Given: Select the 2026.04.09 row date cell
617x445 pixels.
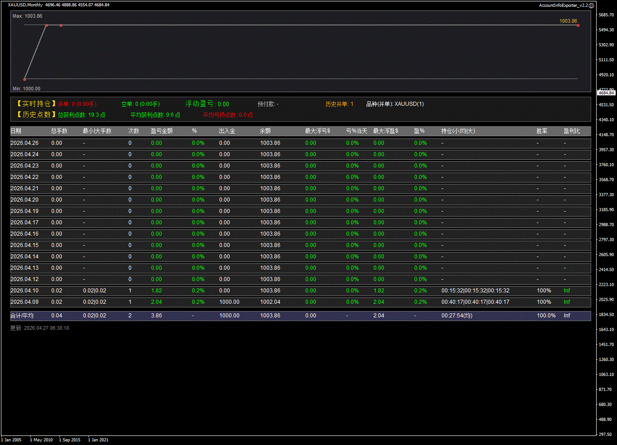Looking at the screenshot, I should coord(24,302).
